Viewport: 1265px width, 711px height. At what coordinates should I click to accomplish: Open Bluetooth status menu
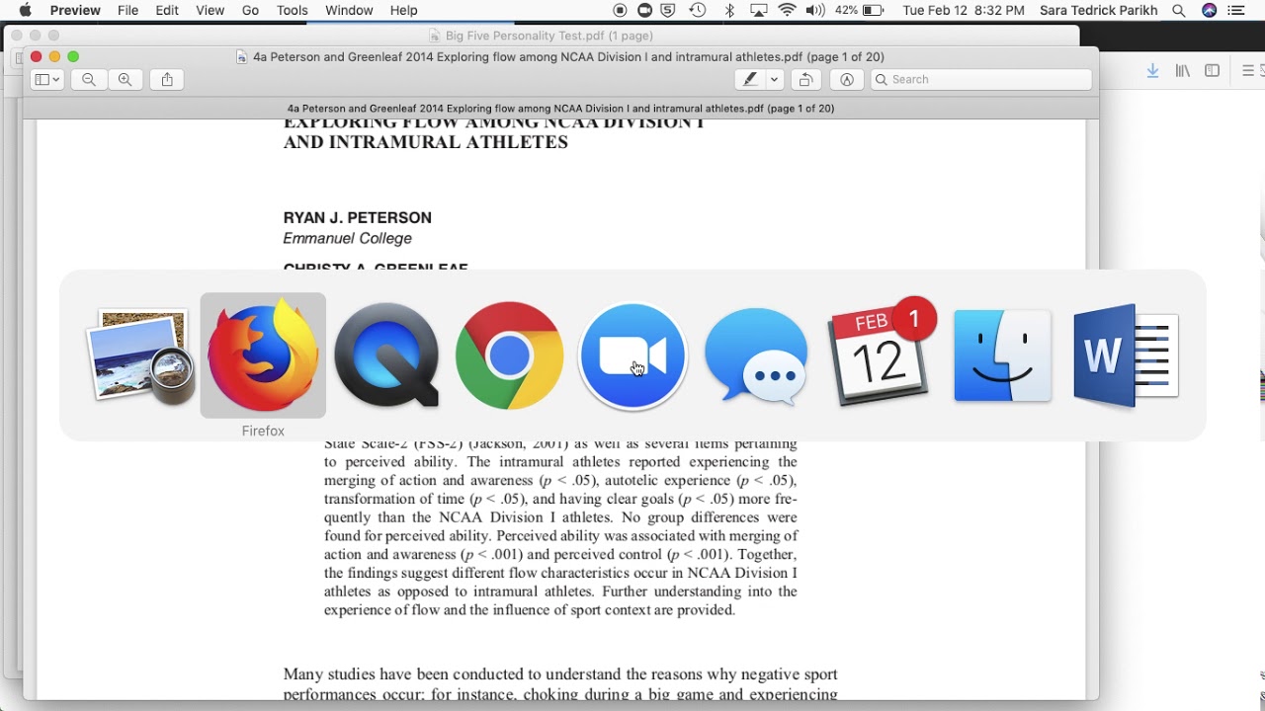click(729, 10)
